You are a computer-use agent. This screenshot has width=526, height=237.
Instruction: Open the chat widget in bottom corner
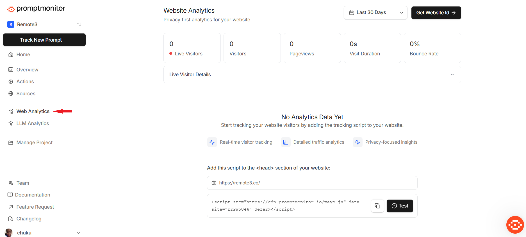point(515,225)
